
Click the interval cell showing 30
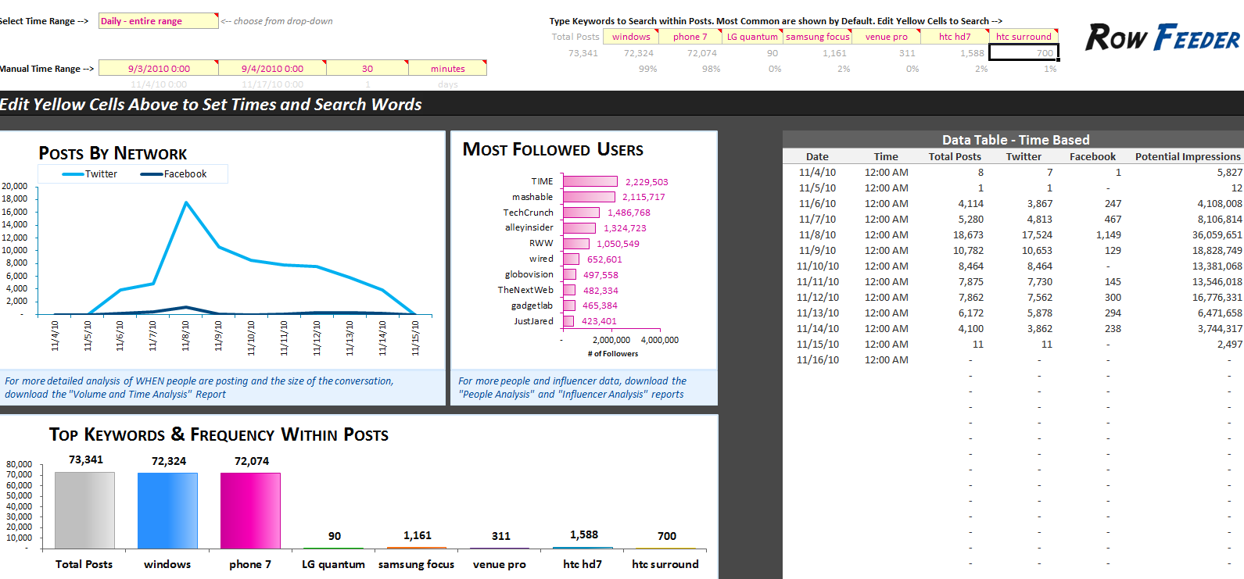click(367, 69)
